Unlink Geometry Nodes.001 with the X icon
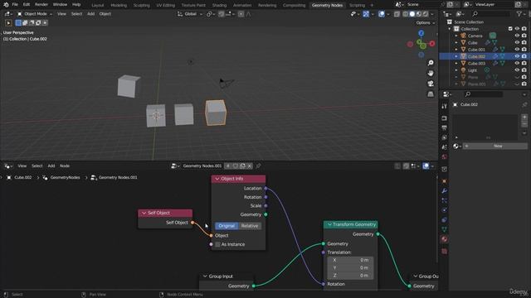Screen dimensions: 531x298 (250, 166)
